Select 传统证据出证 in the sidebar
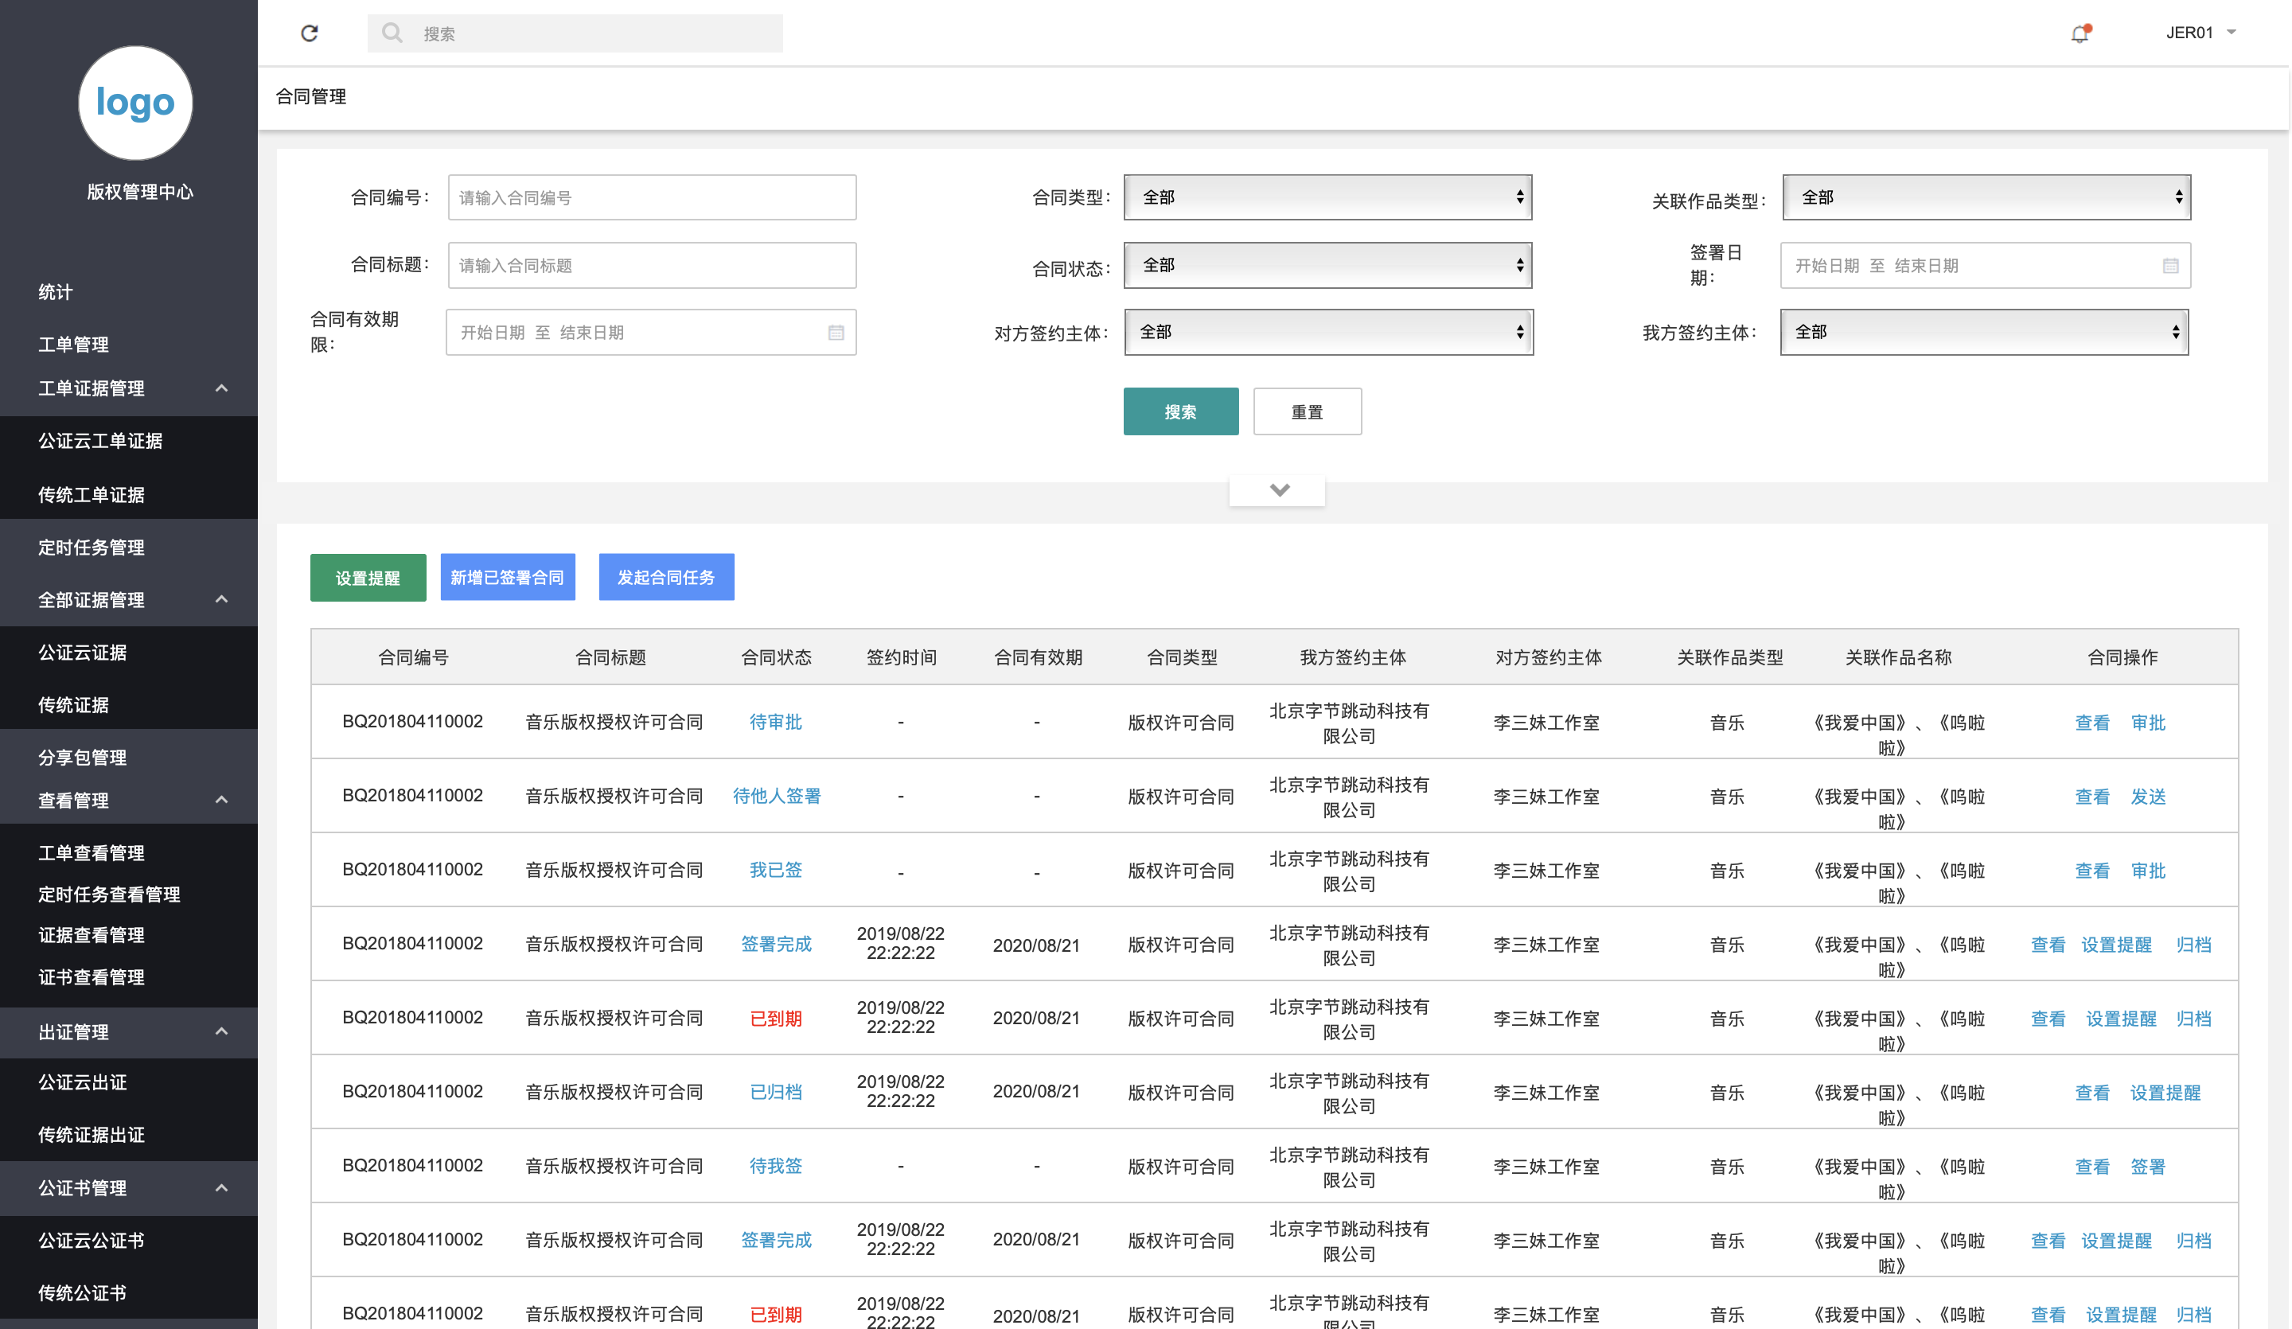The height and width of the screenshot is (1329, 2292). pyautogui.click(x=91, y=1136)
